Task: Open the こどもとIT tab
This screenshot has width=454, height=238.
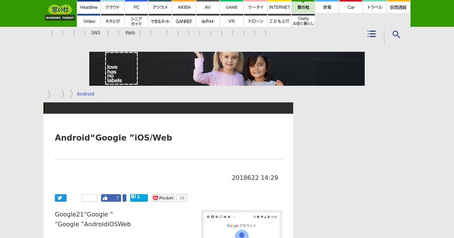Action: pos(279,21)
